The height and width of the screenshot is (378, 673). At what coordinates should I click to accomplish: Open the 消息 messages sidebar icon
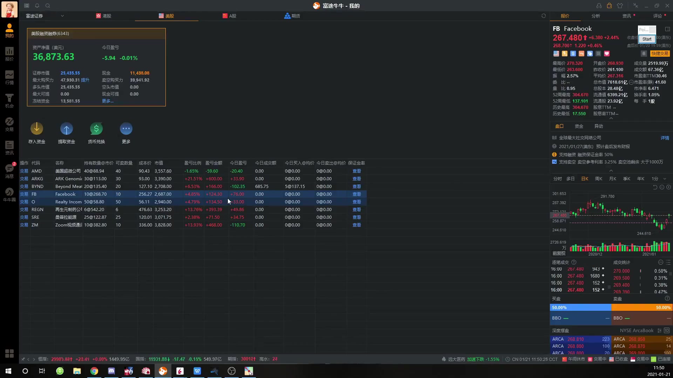pyautogui.click(x=9, y=171)
